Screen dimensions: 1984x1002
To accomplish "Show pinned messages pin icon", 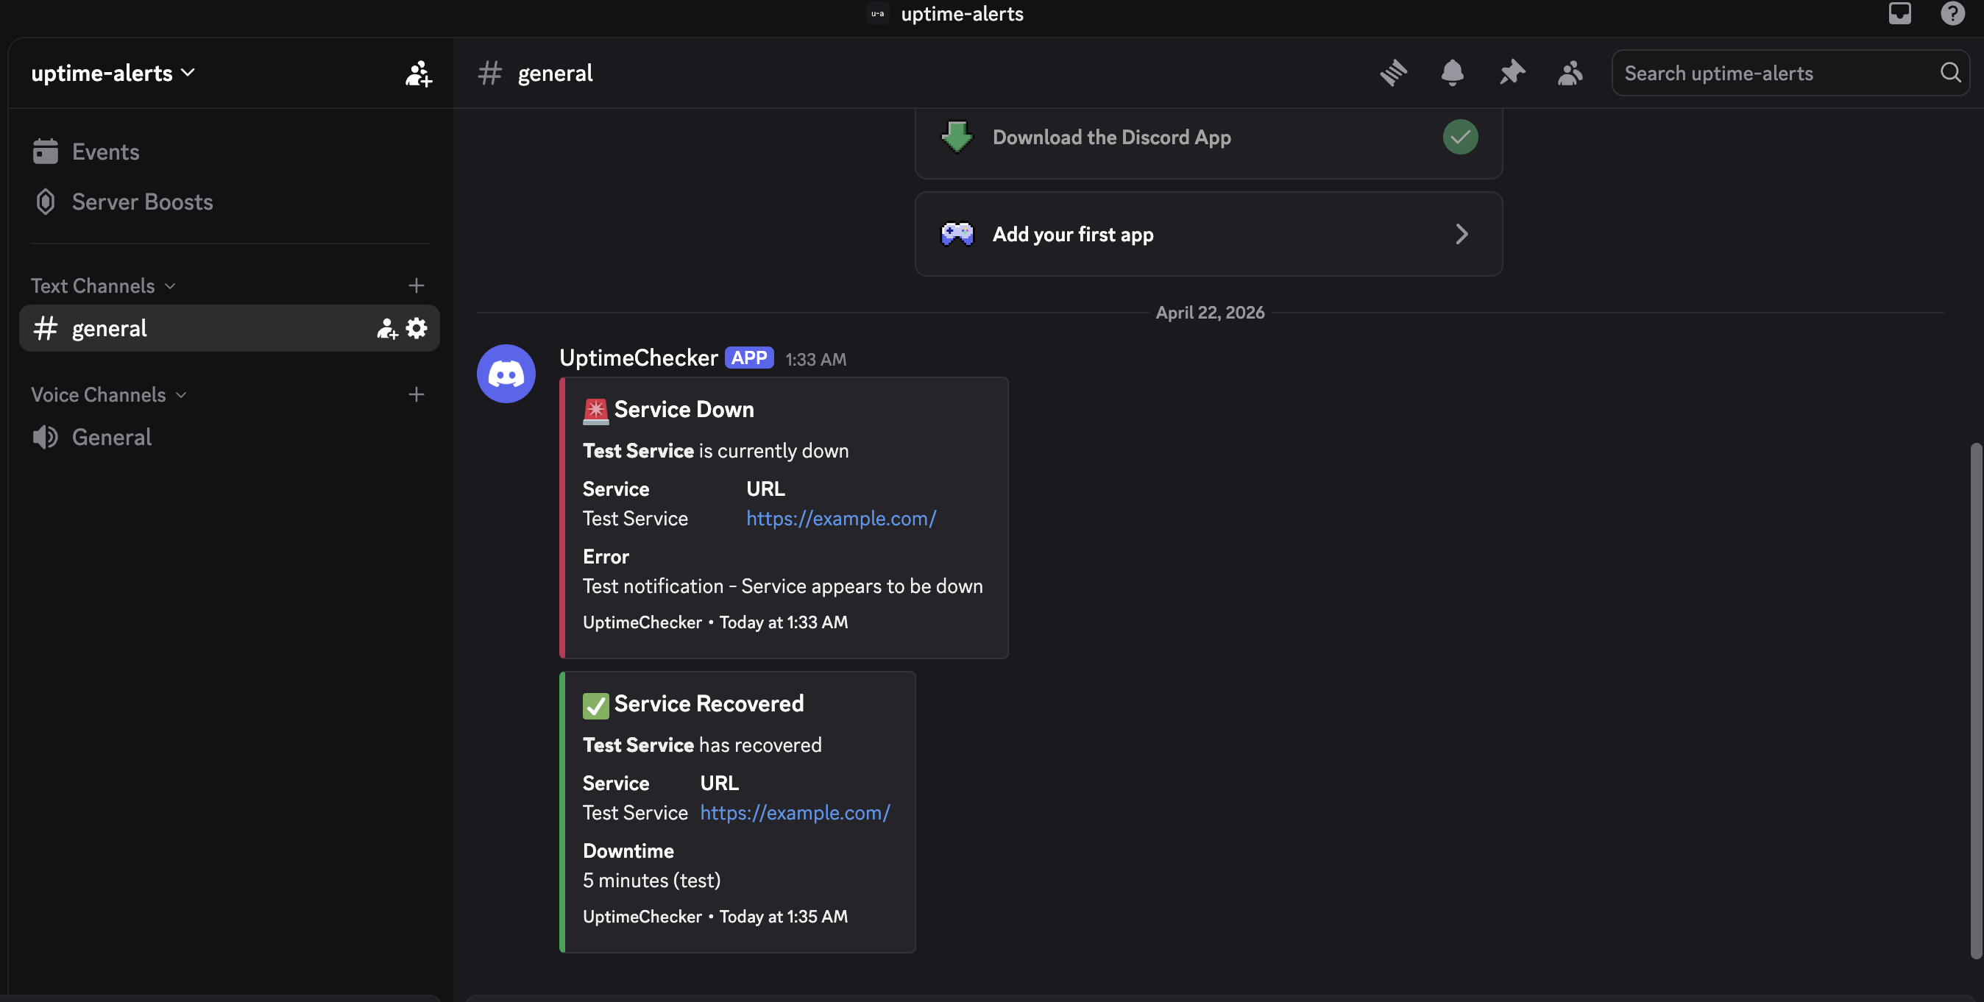I will click(1511, 73).
